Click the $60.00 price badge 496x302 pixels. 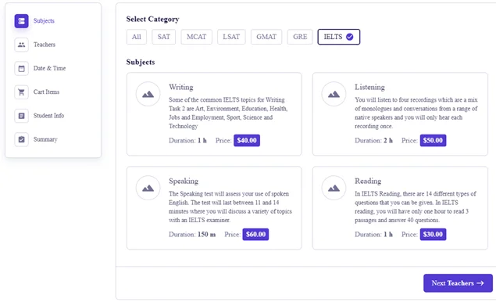pos(255,235)
